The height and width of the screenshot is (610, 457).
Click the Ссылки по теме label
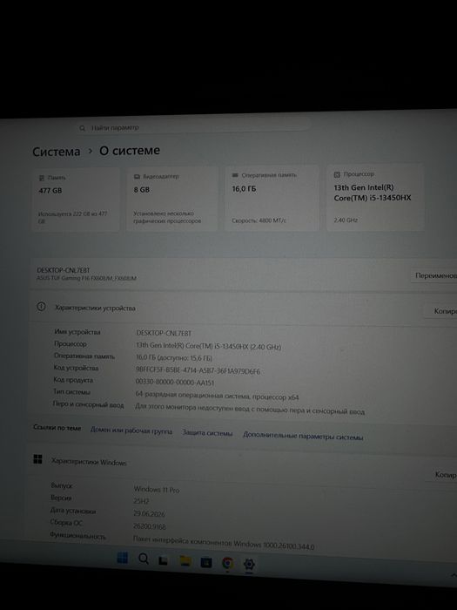(57, 428)
